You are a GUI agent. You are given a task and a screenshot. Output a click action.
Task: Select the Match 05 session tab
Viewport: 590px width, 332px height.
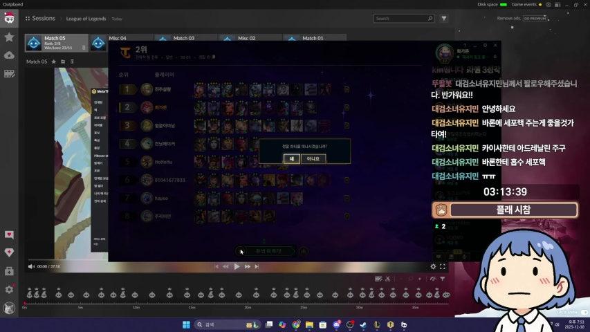tap(57, 43)
